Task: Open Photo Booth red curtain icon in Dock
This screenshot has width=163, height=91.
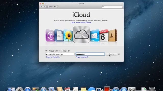Action: (107, 89)
